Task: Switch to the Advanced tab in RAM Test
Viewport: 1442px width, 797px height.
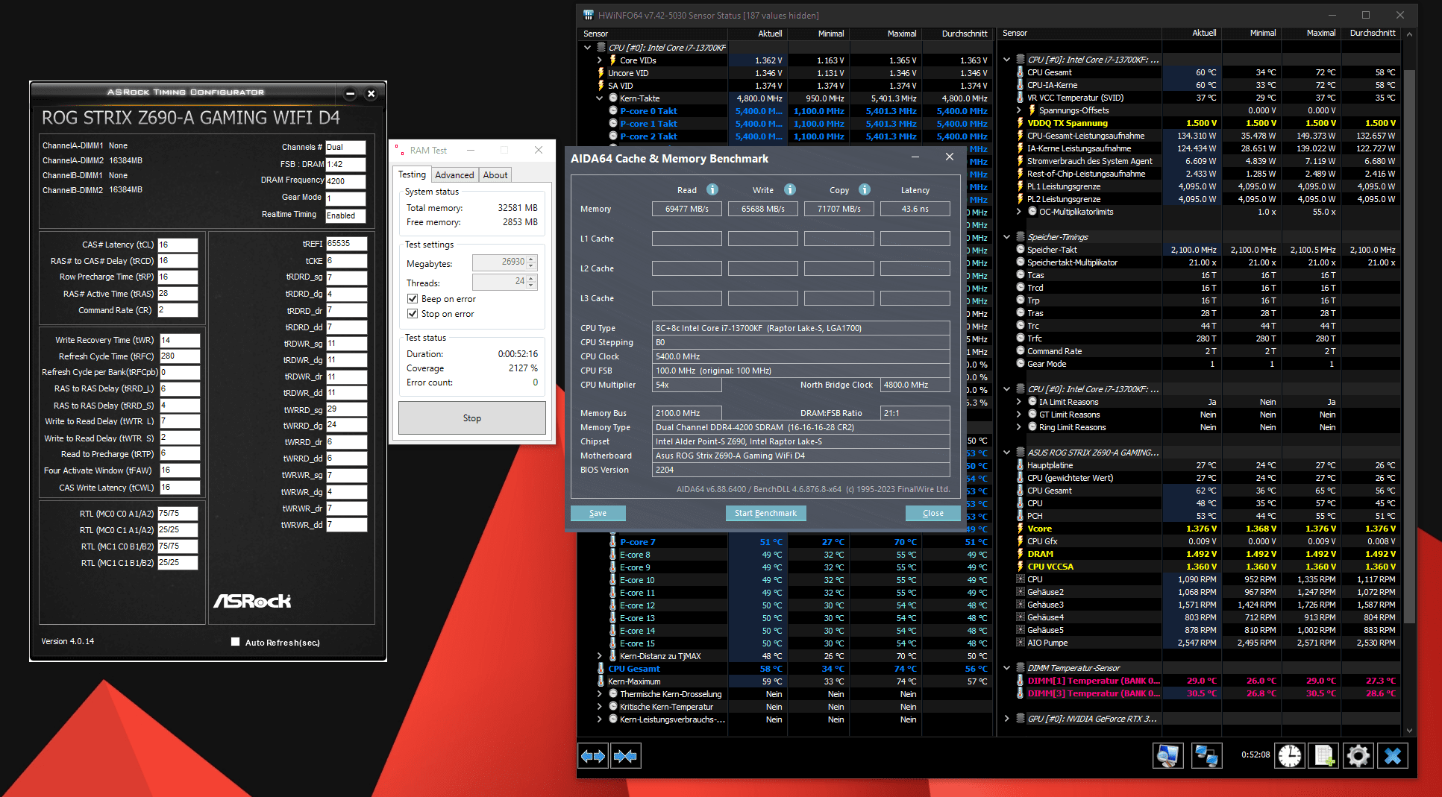Action: tap(454, 175)
